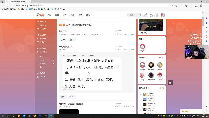Open Edge sidebar Copilot sparkle icon
The image size is (209, 118).
(x=206, y=18)
